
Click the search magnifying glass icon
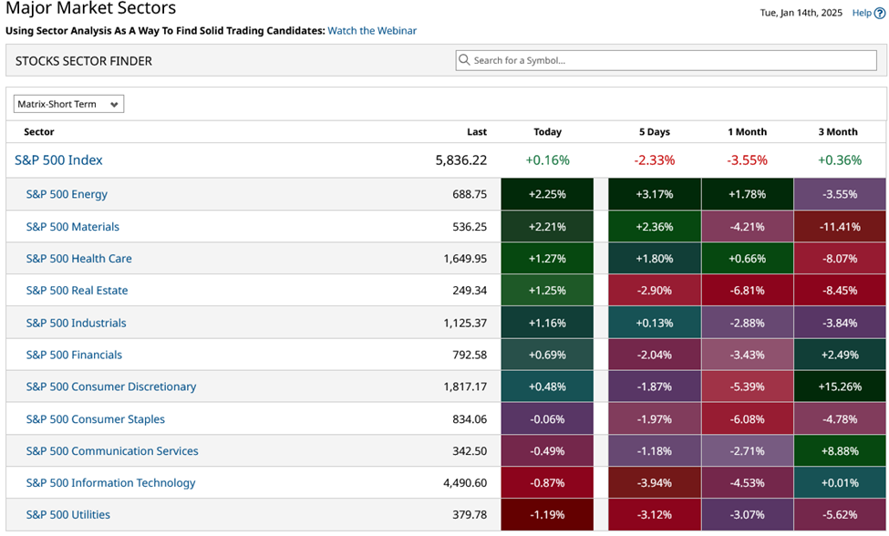pyautogui.click(x=466, y=60)
